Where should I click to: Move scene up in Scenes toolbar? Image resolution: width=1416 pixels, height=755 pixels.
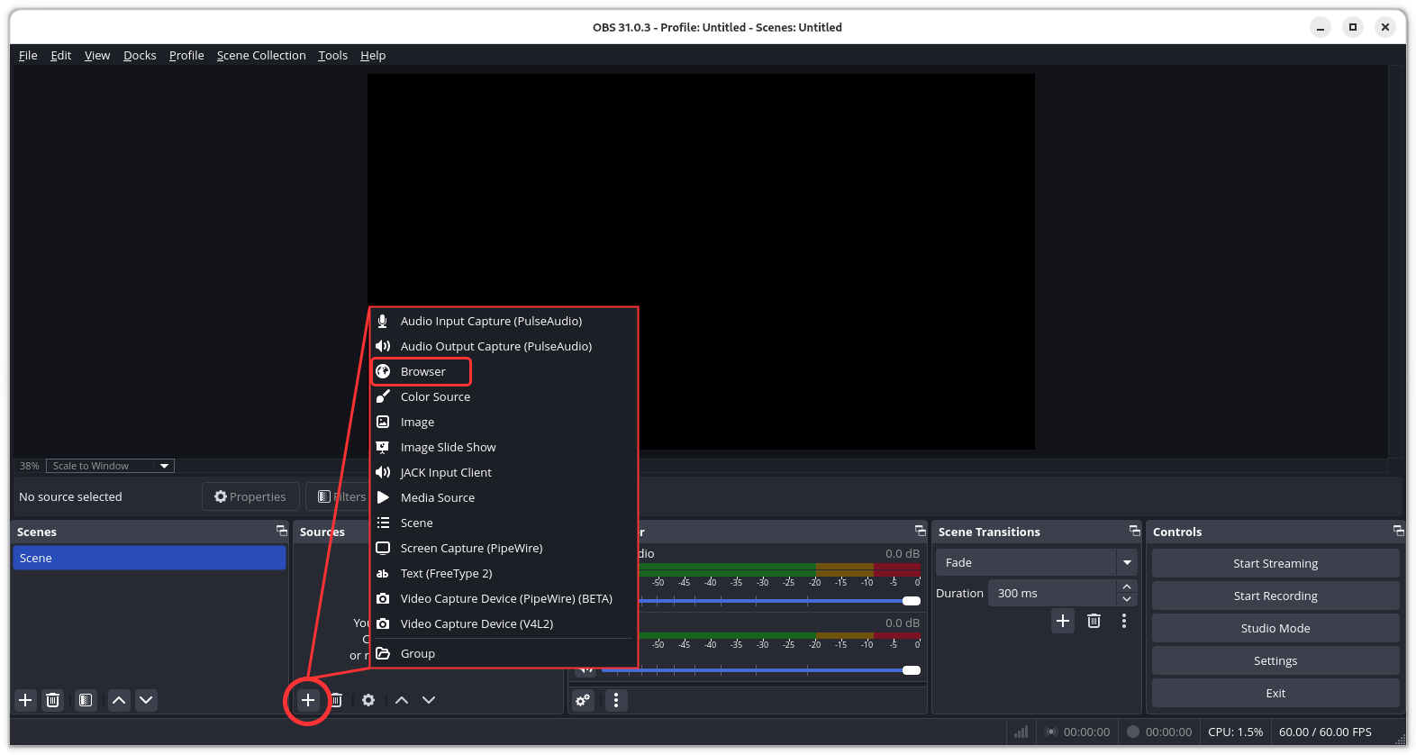pos(119,700)
